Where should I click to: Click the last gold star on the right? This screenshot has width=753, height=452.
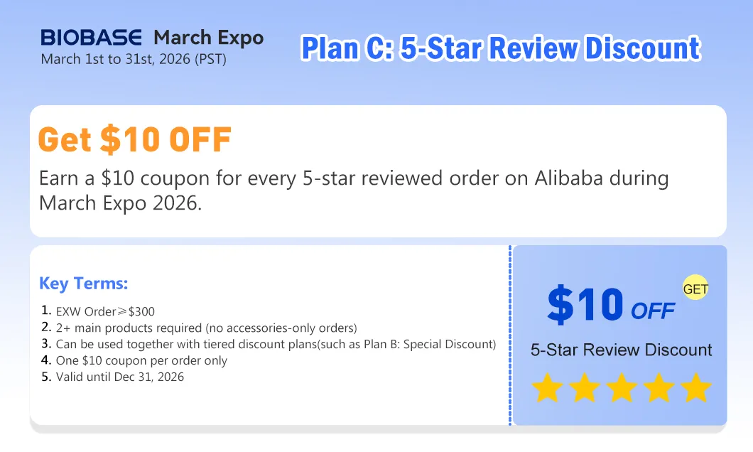point(695,388)
